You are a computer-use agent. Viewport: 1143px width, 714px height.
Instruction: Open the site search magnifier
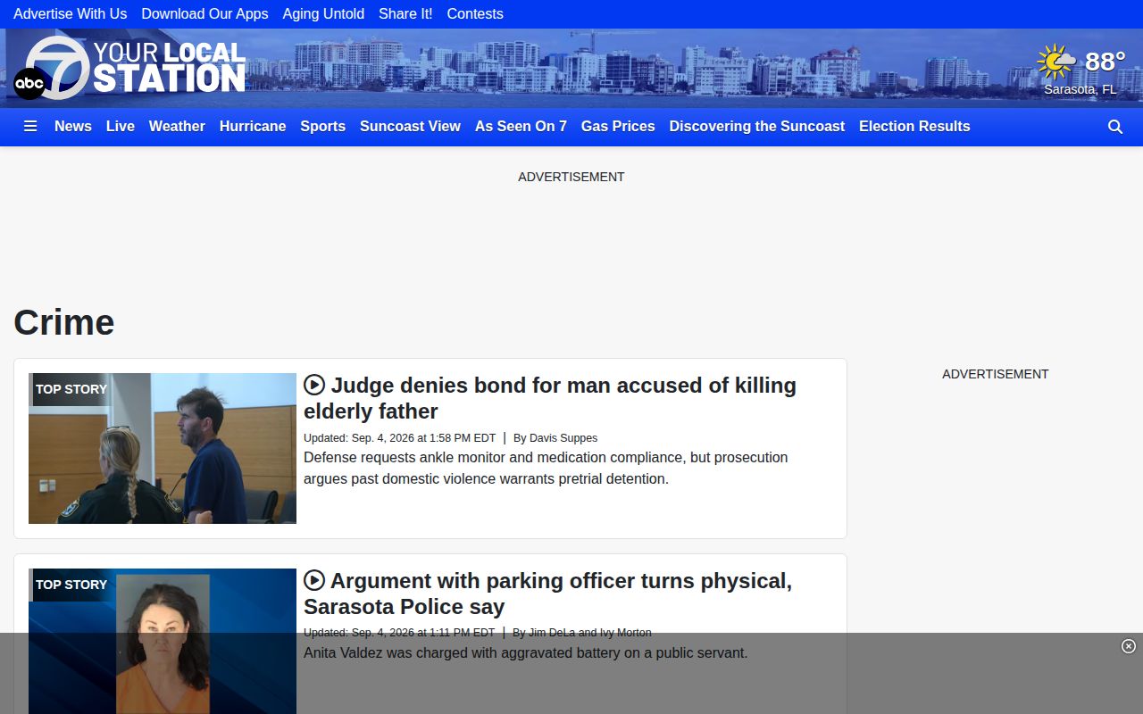[x=1115, y=127]
